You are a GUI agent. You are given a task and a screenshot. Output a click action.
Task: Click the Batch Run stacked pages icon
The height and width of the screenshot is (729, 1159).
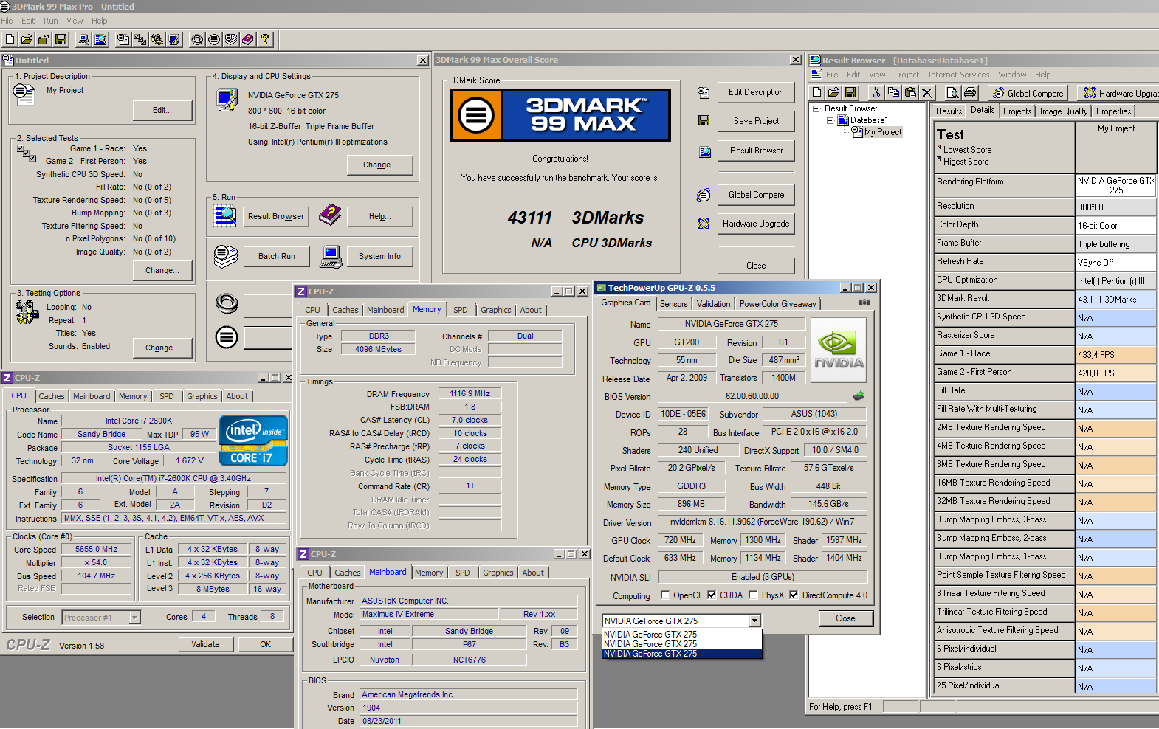tap(225, 256)
